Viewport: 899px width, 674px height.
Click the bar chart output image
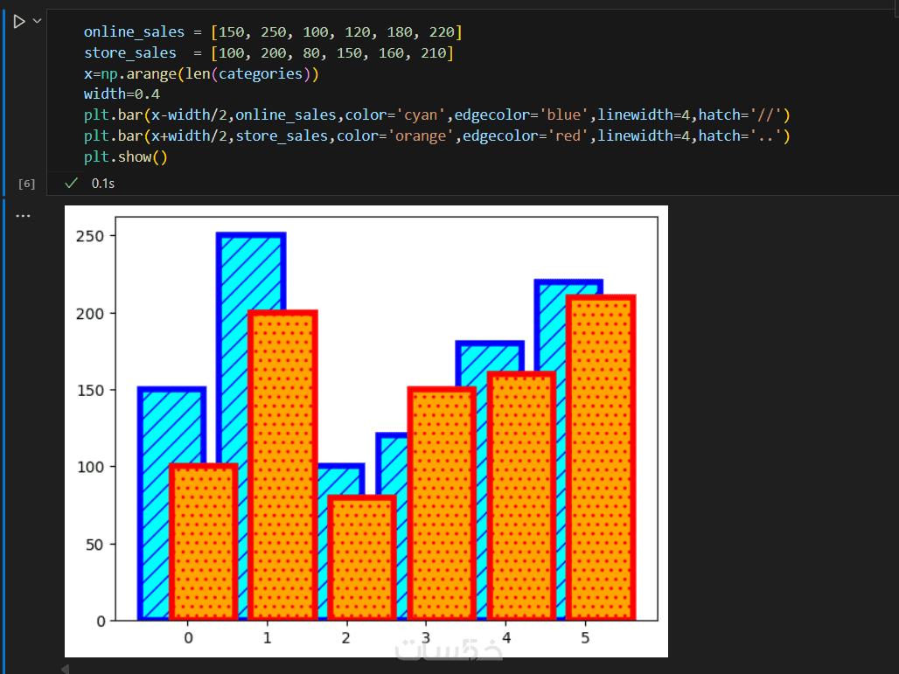click(x=366, y=431)
